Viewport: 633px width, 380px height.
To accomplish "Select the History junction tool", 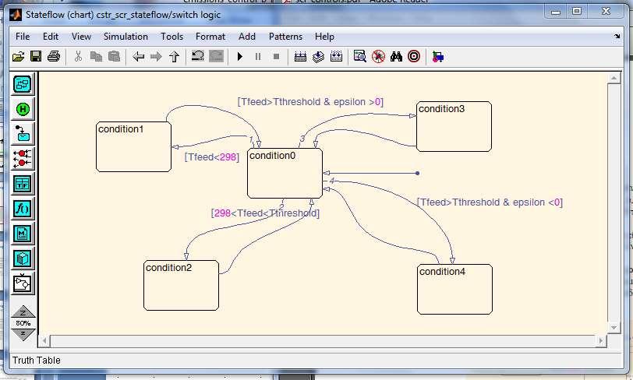I will coord(22,109).
